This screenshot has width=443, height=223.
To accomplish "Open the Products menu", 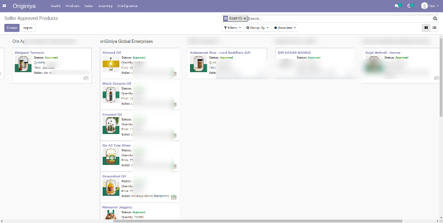I will pyautogui.click(x=72, y=6).
